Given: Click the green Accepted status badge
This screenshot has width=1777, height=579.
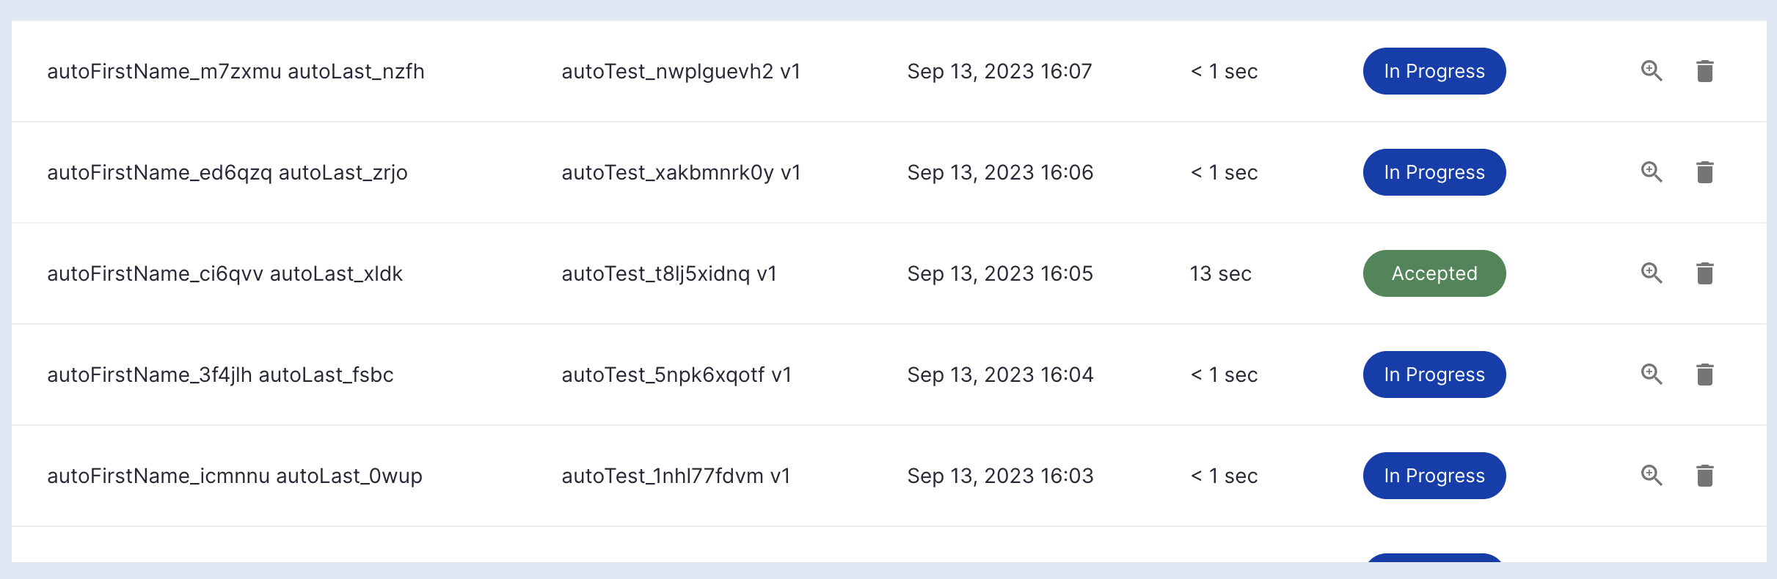Looking at the screenshot, I should coord(1434,273).
